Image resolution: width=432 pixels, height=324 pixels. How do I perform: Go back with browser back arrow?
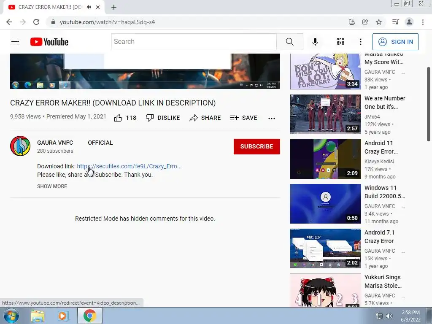point(9,22)
